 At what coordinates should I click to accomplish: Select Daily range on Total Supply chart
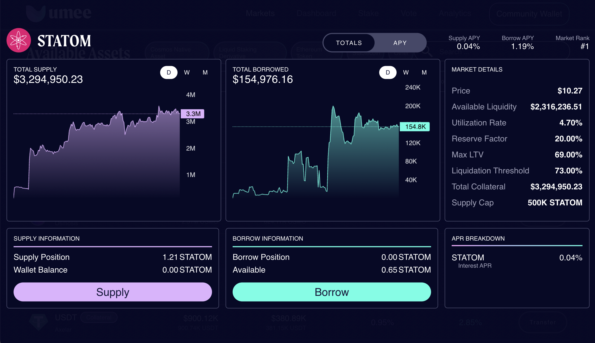coord(169,73)
